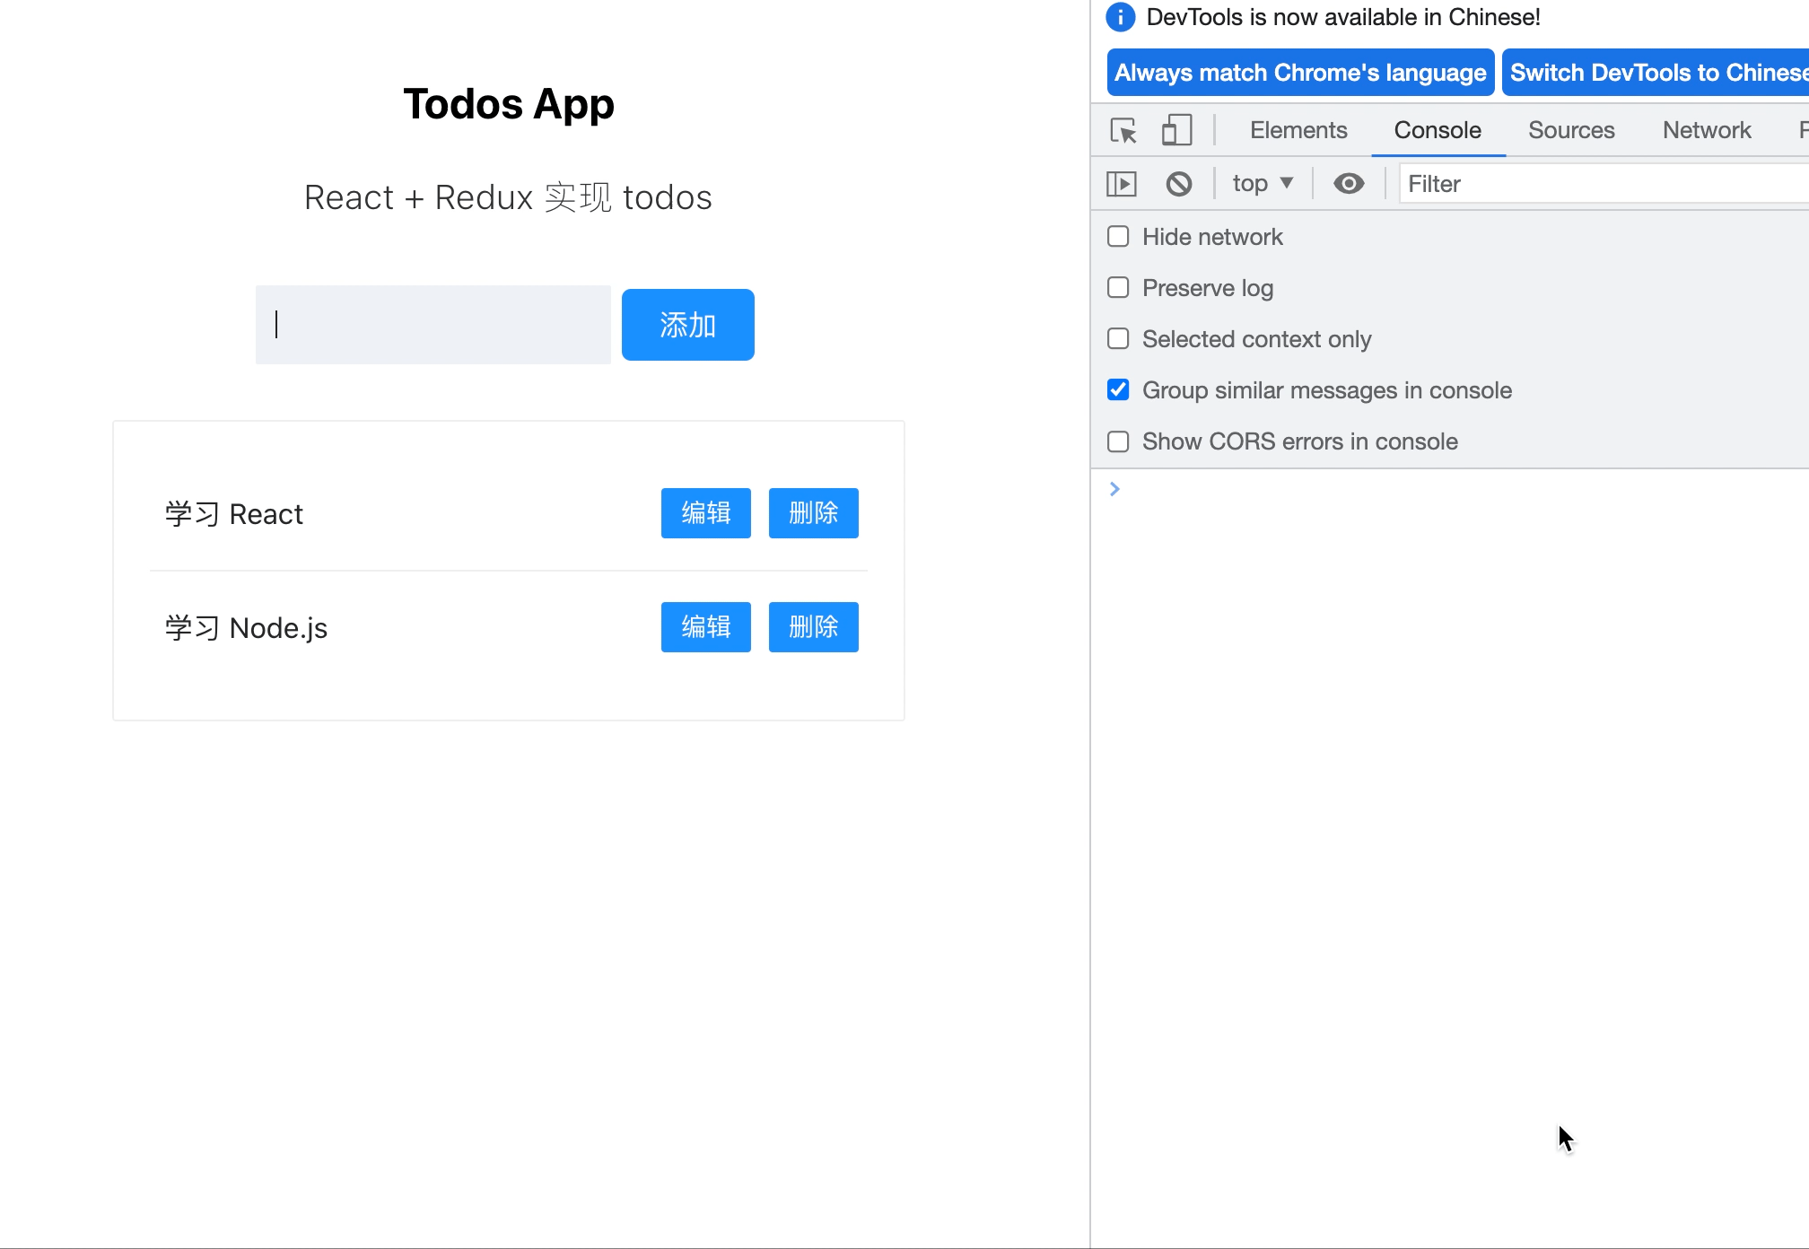Click the expand arrow in console output
The width and height of the screenshot is (1809, 1249).
[x=1114, y=489]
